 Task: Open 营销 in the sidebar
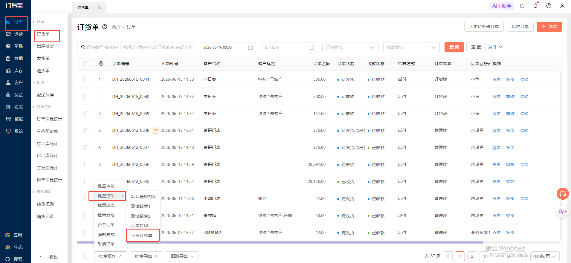pyautogui.click(x=14, y=58)
